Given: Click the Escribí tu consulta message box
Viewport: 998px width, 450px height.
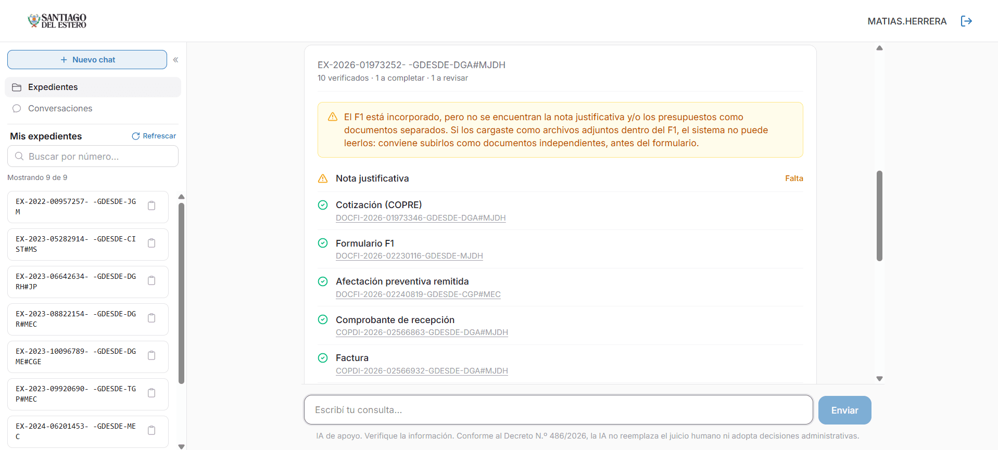Looking at the screenshot, I should 558,410.
